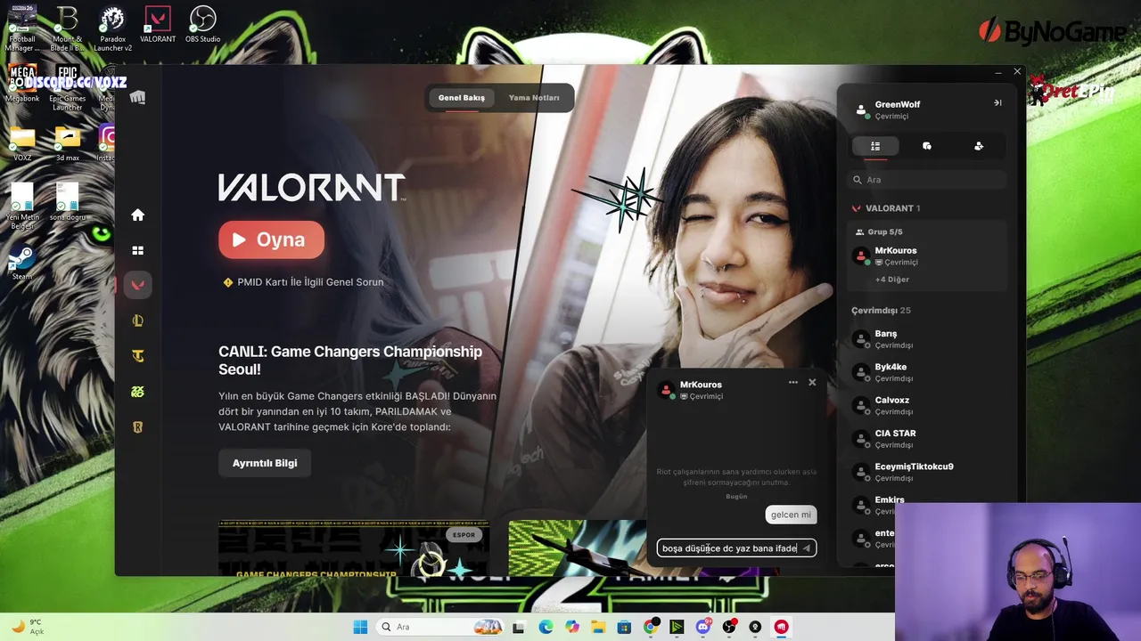
Task: Open the VALORANT desktop shortcut
Action: [158, 23]
